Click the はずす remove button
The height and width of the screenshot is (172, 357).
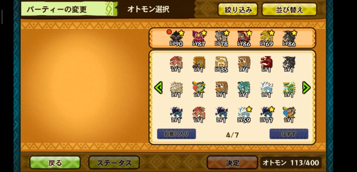(x=289, y=134)
